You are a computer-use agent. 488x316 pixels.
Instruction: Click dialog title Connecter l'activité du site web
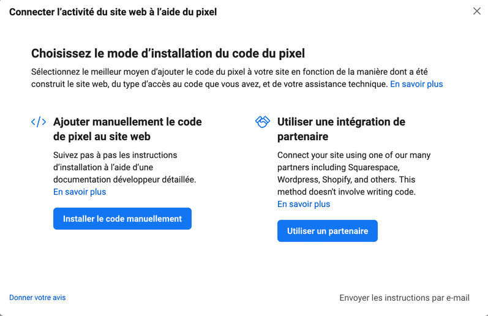(113, 12)
